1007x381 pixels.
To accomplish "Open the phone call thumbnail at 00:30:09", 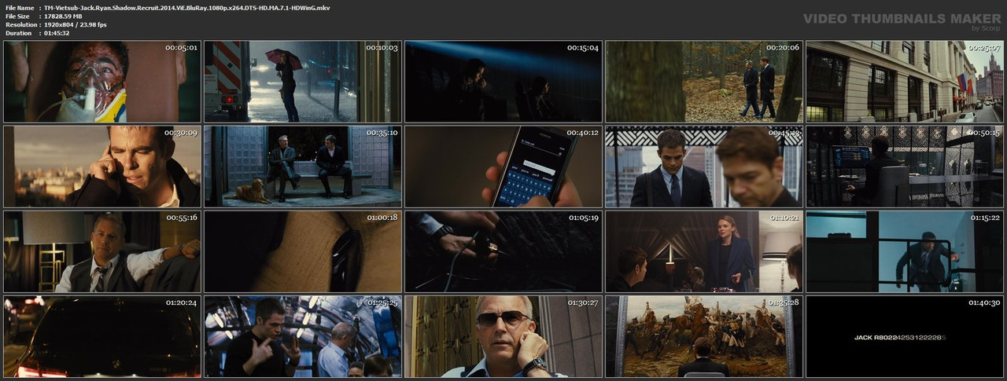I will [x=102, y=167].
